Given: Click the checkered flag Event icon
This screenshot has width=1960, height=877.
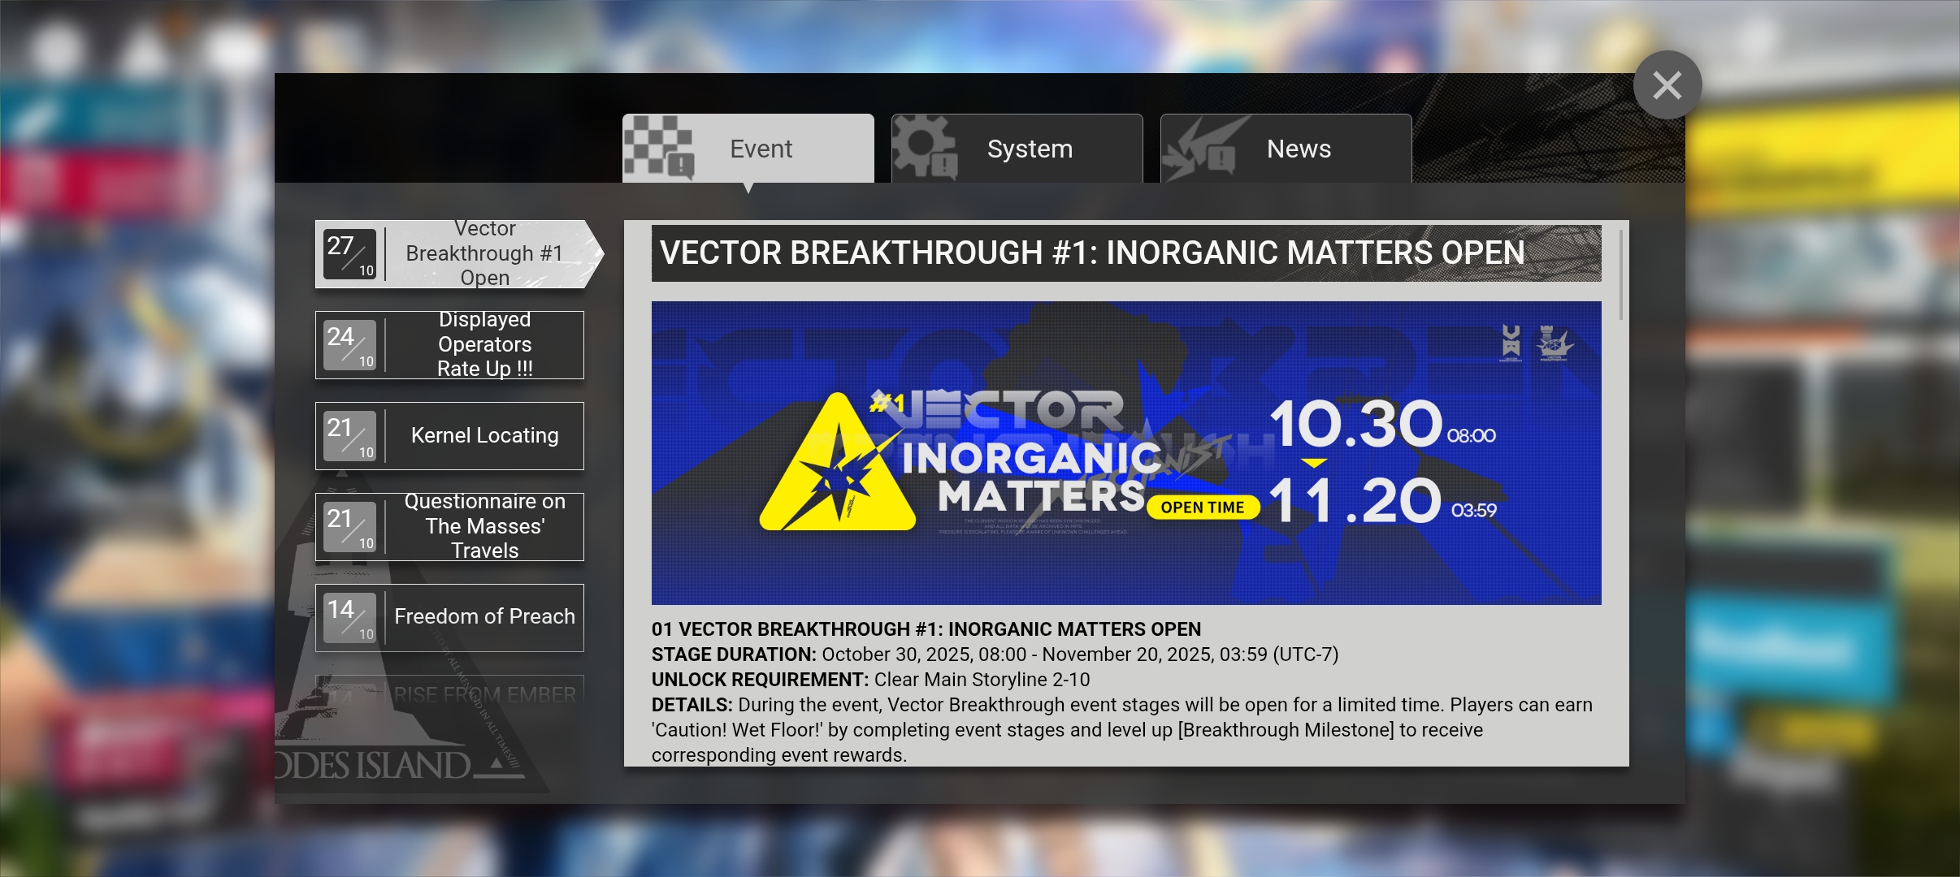Looking at the screenshot, I should 659,147.
